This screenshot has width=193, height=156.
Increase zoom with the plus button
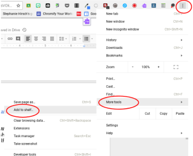(158, 67)
